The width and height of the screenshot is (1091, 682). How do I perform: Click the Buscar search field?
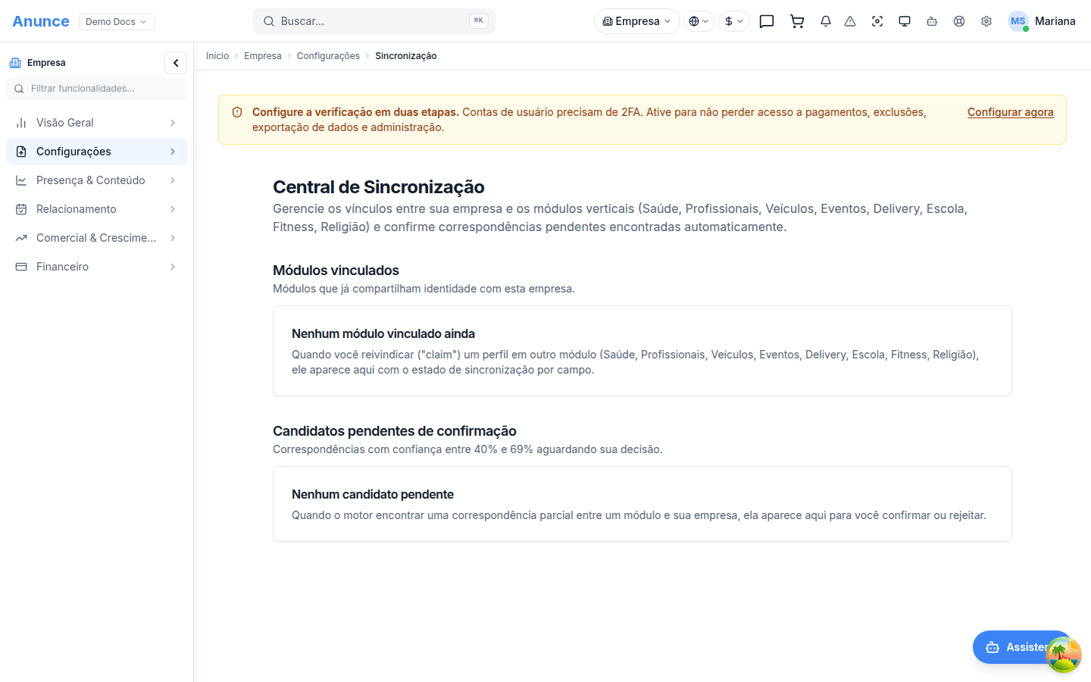374,21
